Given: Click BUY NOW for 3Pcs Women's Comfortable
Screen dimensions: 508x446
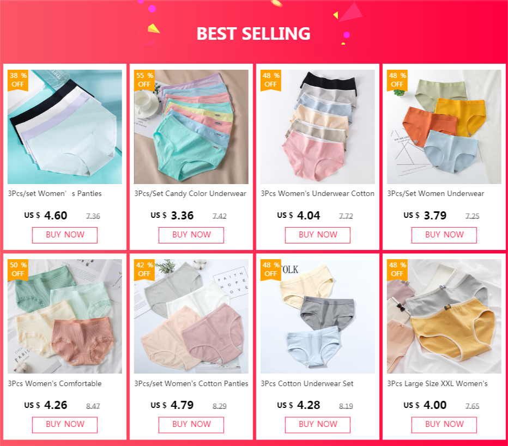Looking at the screenshot, I should point(65,425).
